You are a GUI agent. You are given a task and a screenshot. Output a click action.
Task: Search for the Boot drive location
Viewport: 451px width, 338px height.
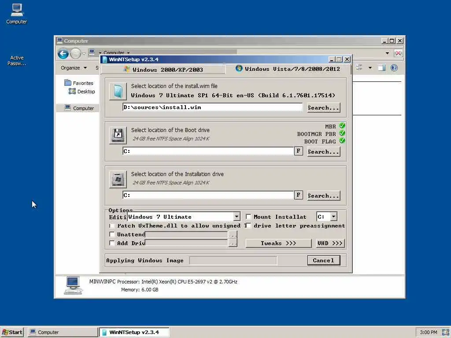[324, 152]
